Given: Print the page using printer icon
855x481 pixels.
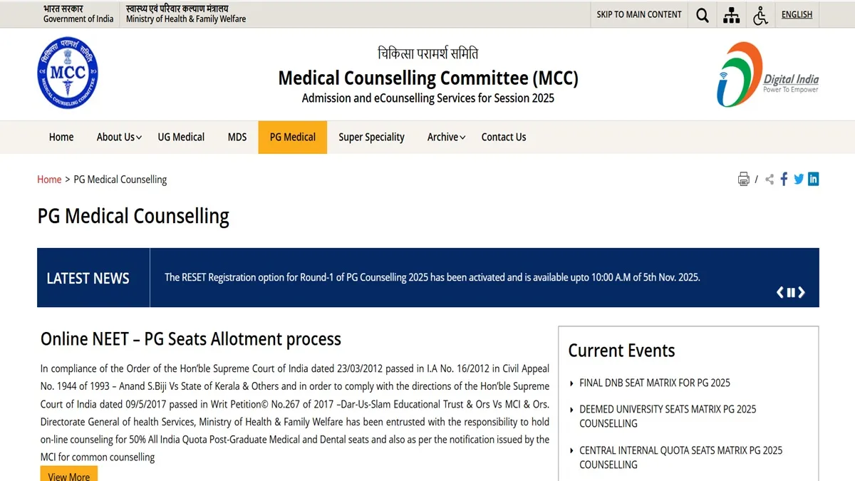Looking at the screenshot, I should coord(744,179).
